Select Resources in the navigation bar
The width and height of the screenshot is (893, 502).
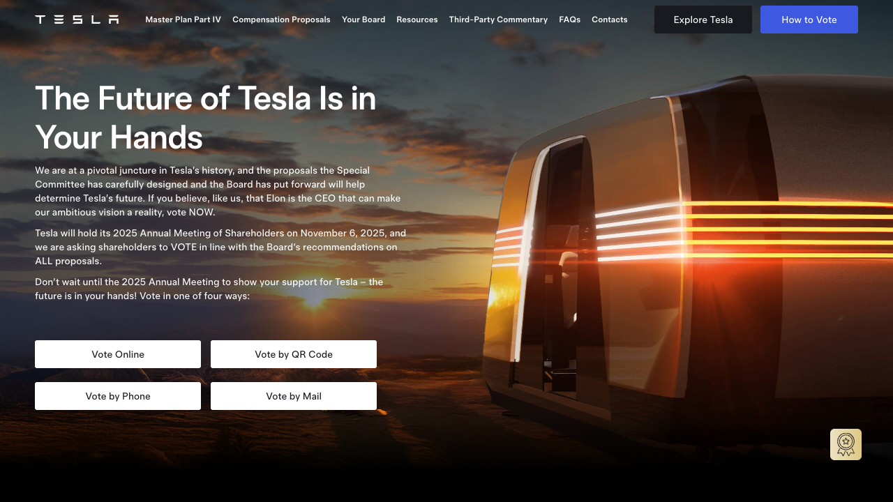[x=417, y=20]
